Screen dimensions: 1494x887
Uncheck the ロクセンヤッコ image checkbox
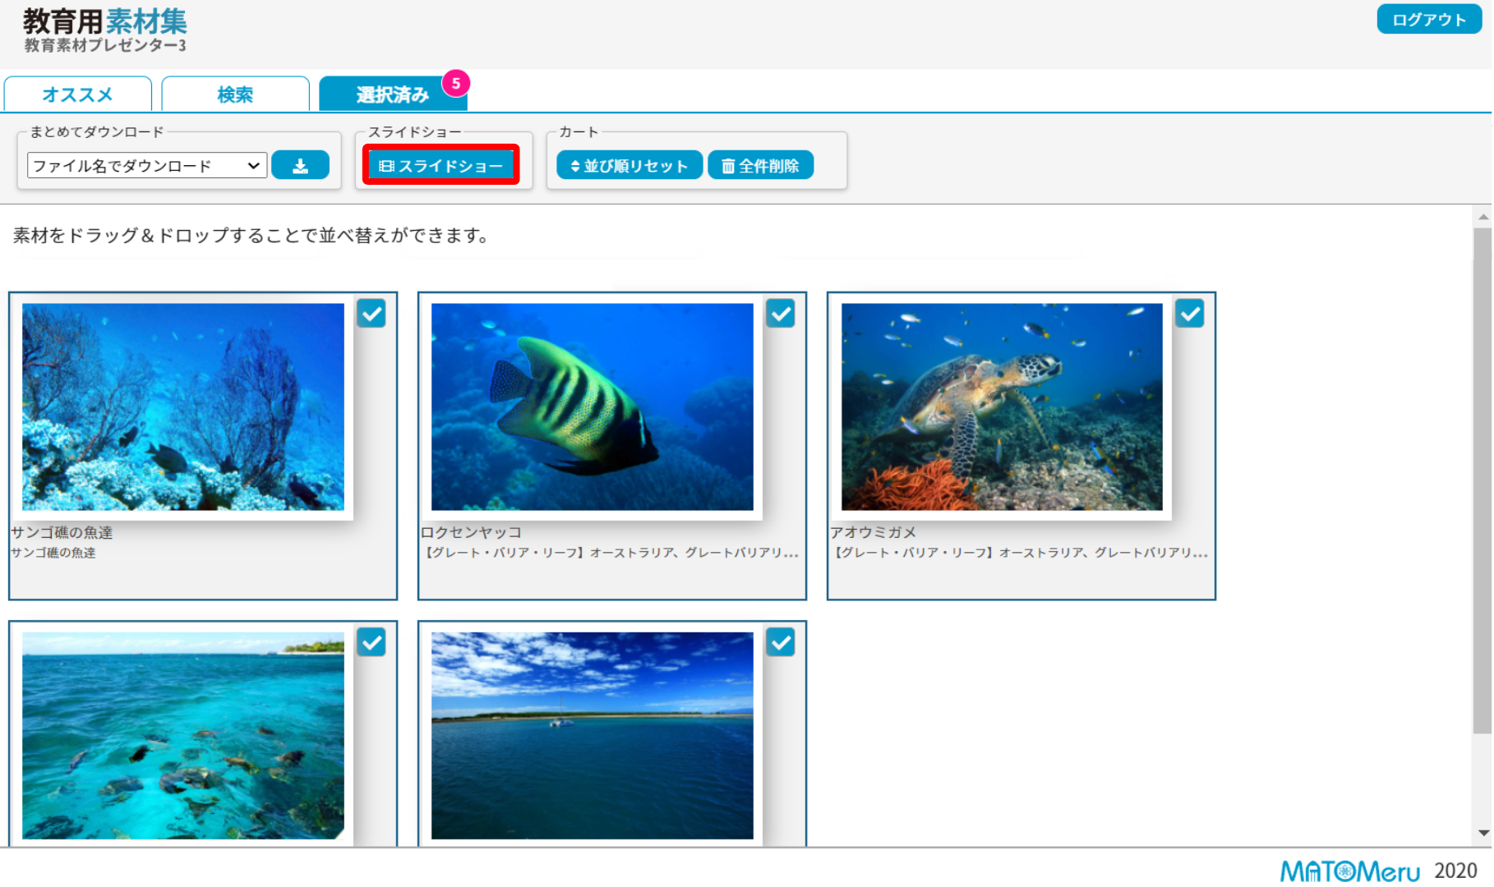781,313
